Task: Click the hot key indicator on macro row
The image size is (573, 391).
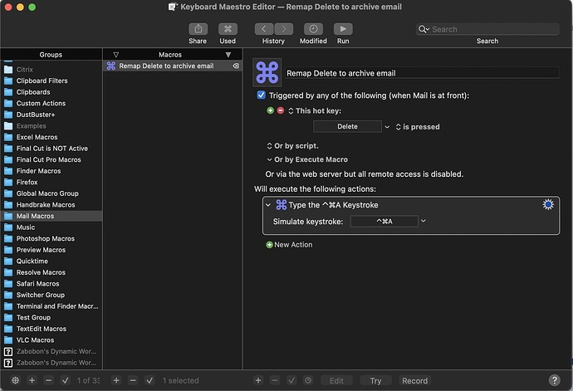Action: click(x=236, y=66)
